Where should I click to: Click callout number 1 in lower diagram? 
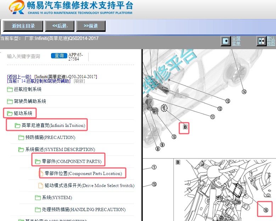pos(154,167)
